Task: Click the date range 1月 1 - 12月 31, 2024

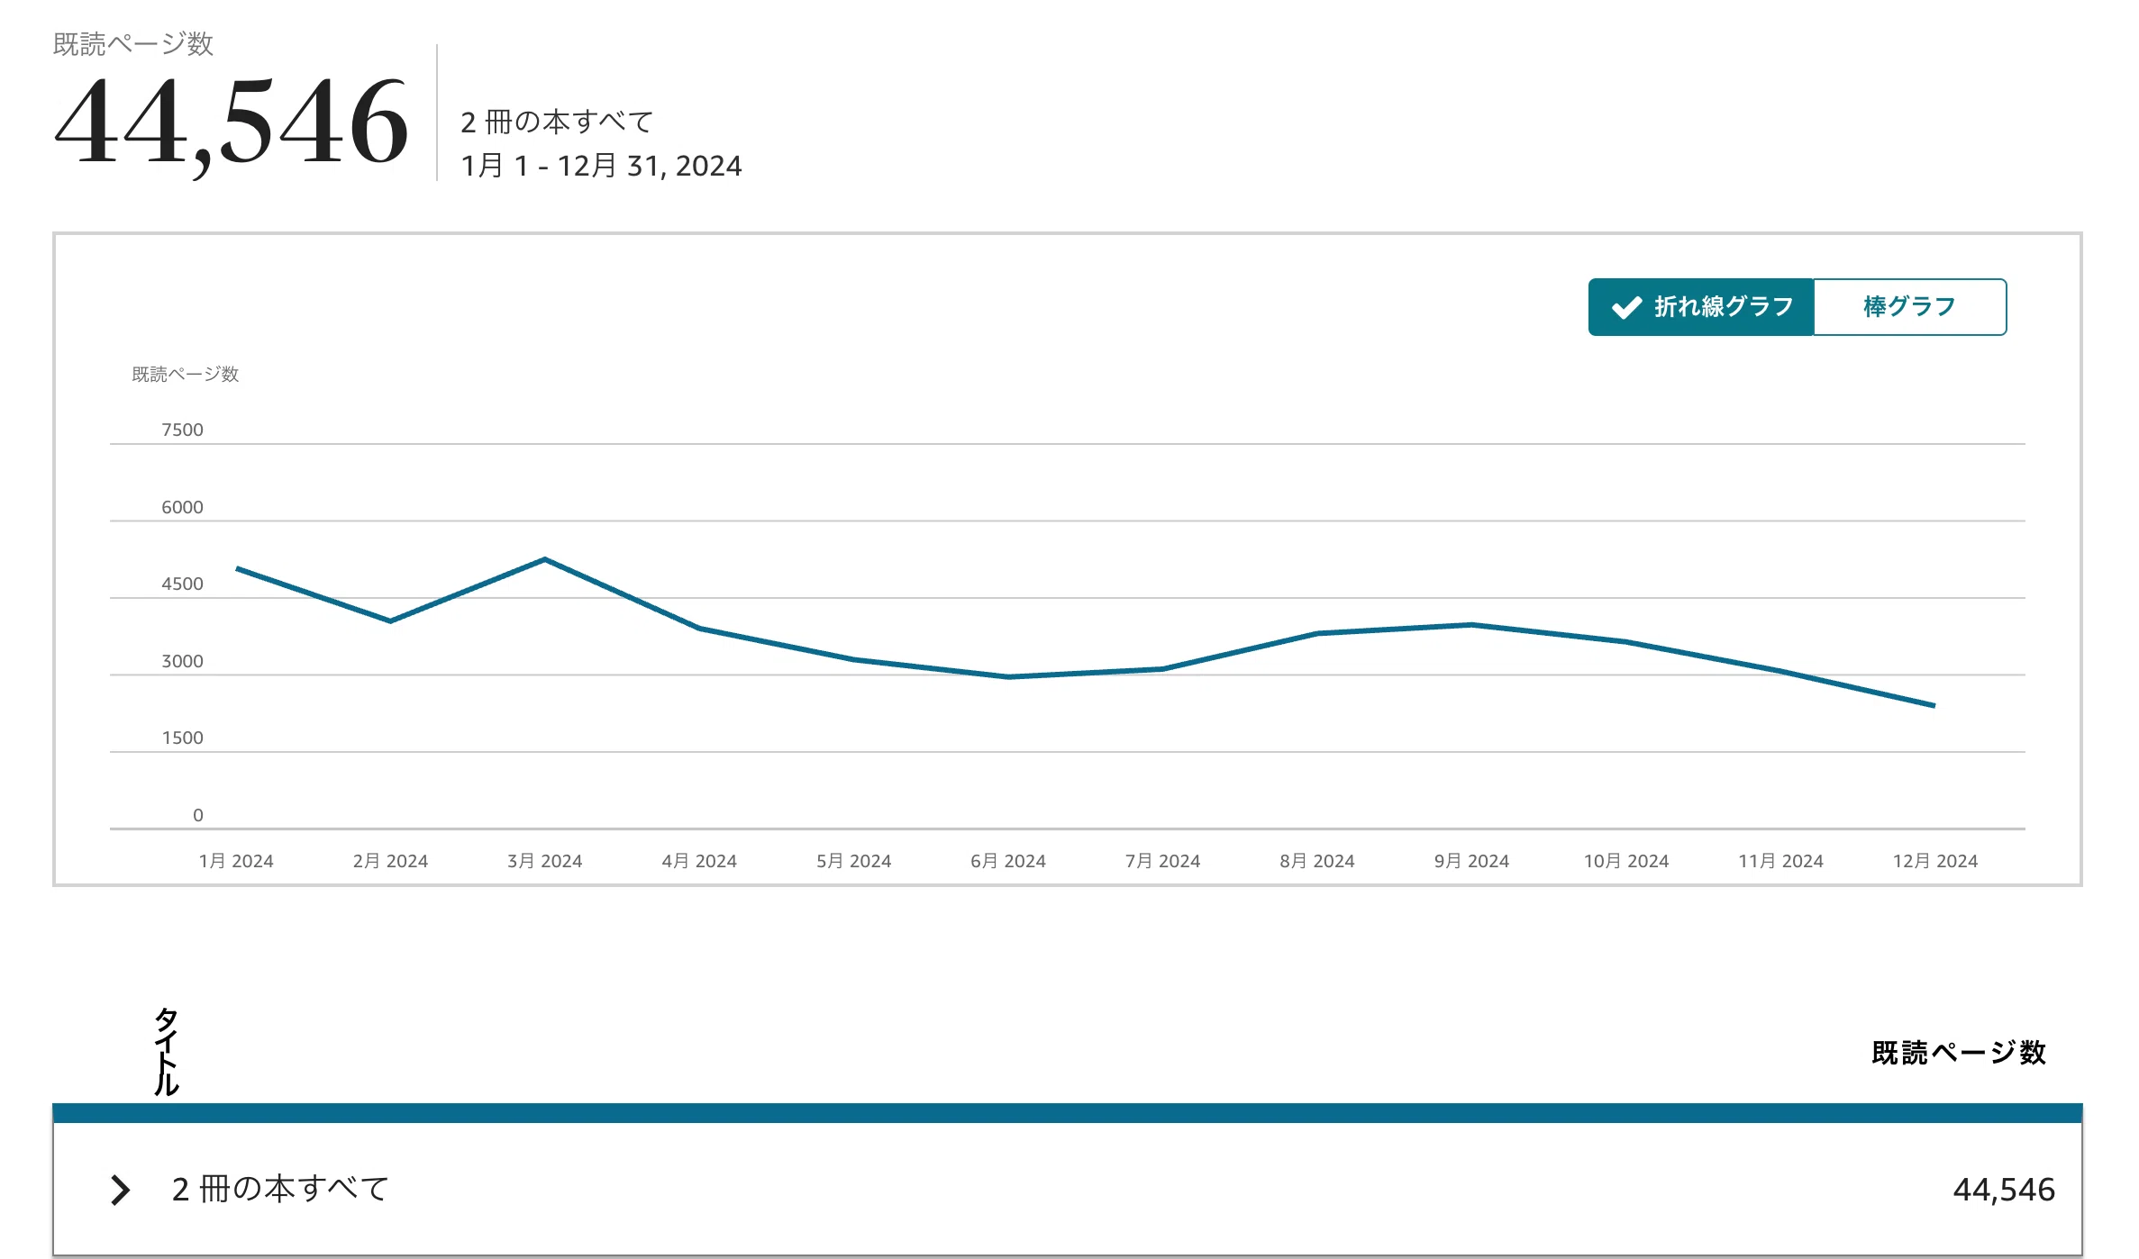Action: (601, 166)
